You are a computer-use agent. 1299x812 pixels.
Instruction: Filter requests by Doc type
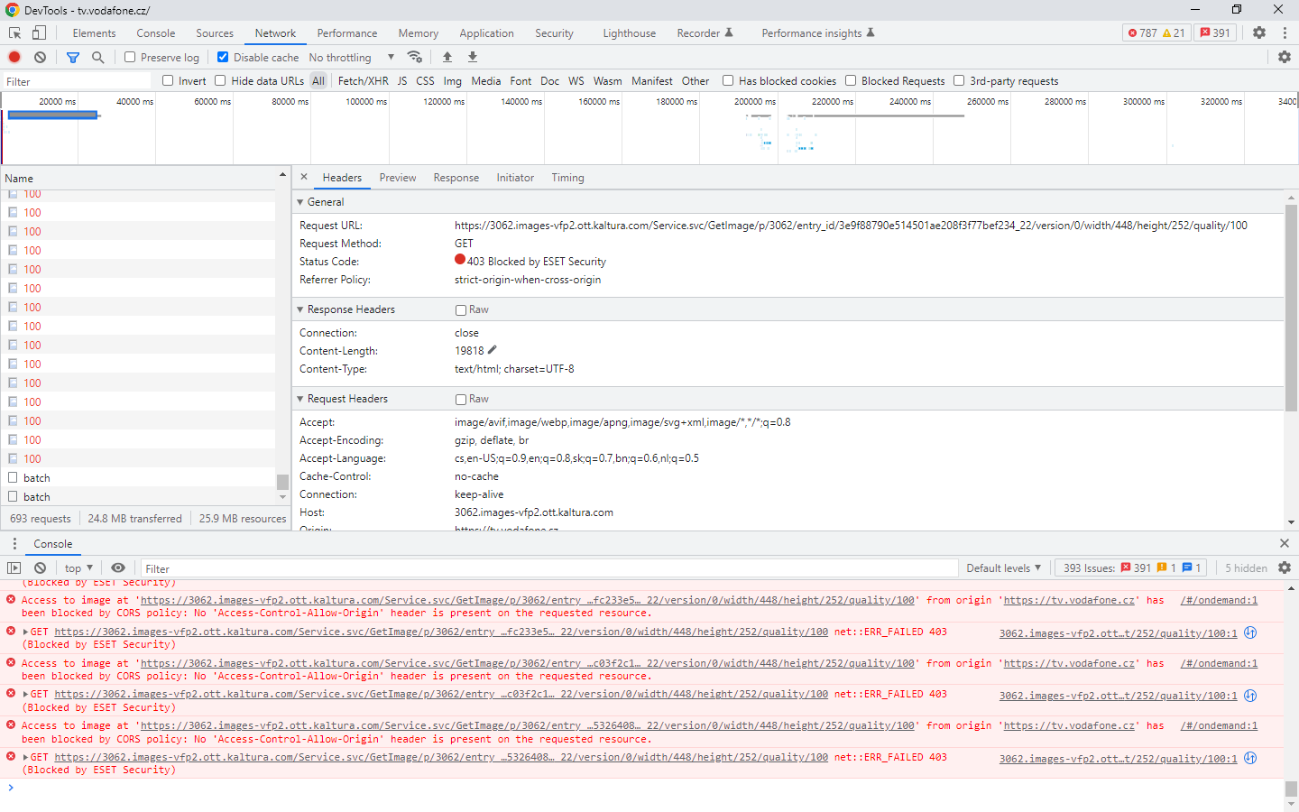pos(550,81)
